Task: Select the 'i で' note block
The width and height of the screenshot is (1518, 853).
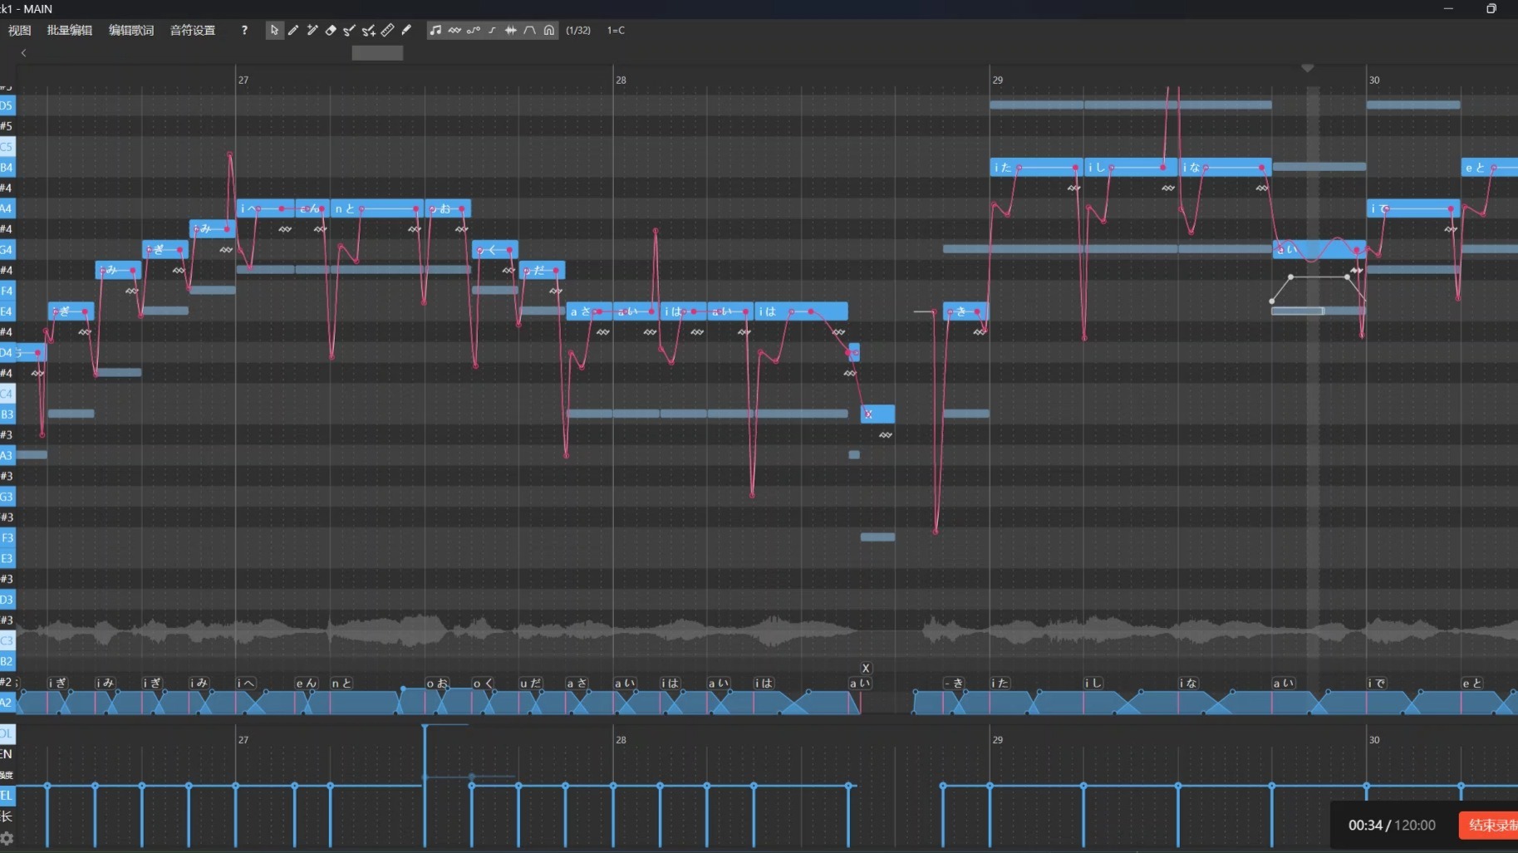Action: (1413, 208)
